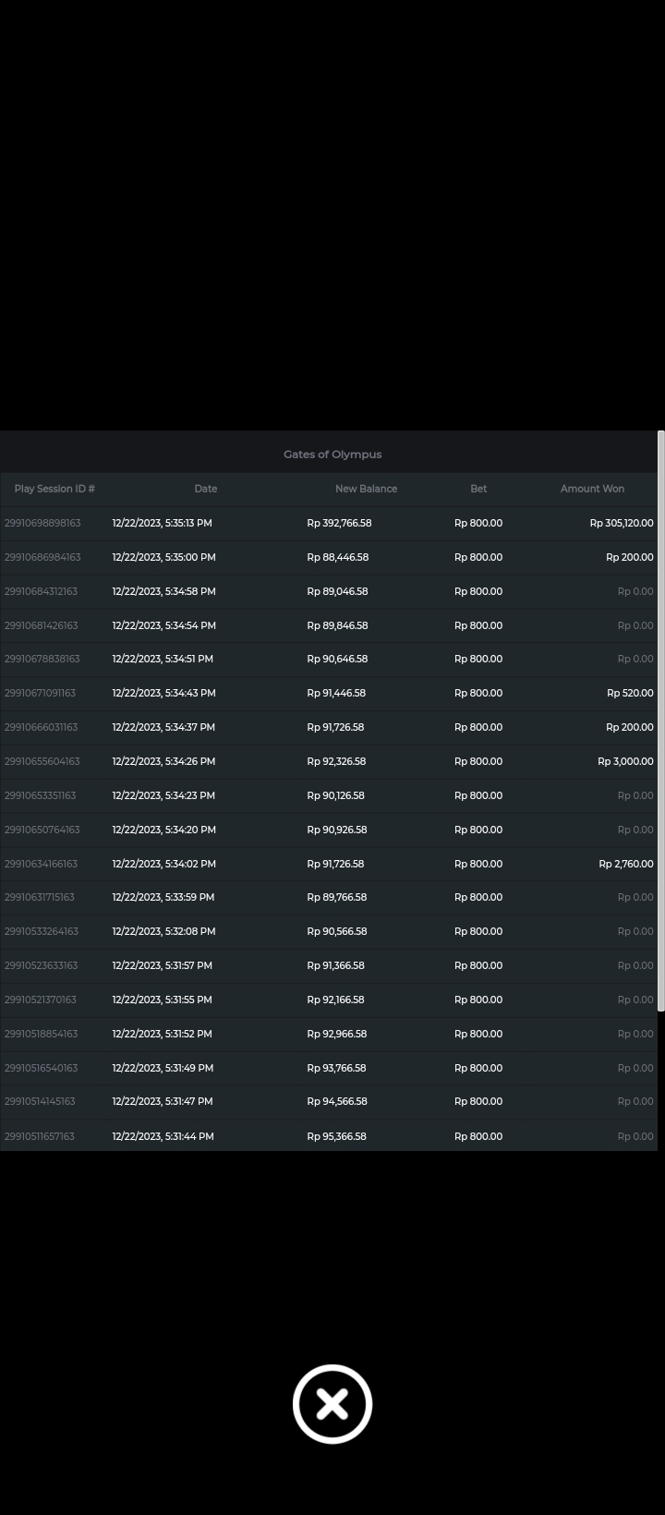Click the Bet column header
The width and height of the screenshot is (665, 1515).
point(478,489)
